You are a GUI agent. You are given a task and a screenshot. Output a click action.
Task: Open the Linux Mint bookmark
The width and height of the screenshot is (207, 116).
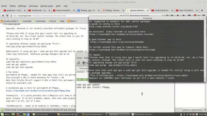[x=26, y=21]
